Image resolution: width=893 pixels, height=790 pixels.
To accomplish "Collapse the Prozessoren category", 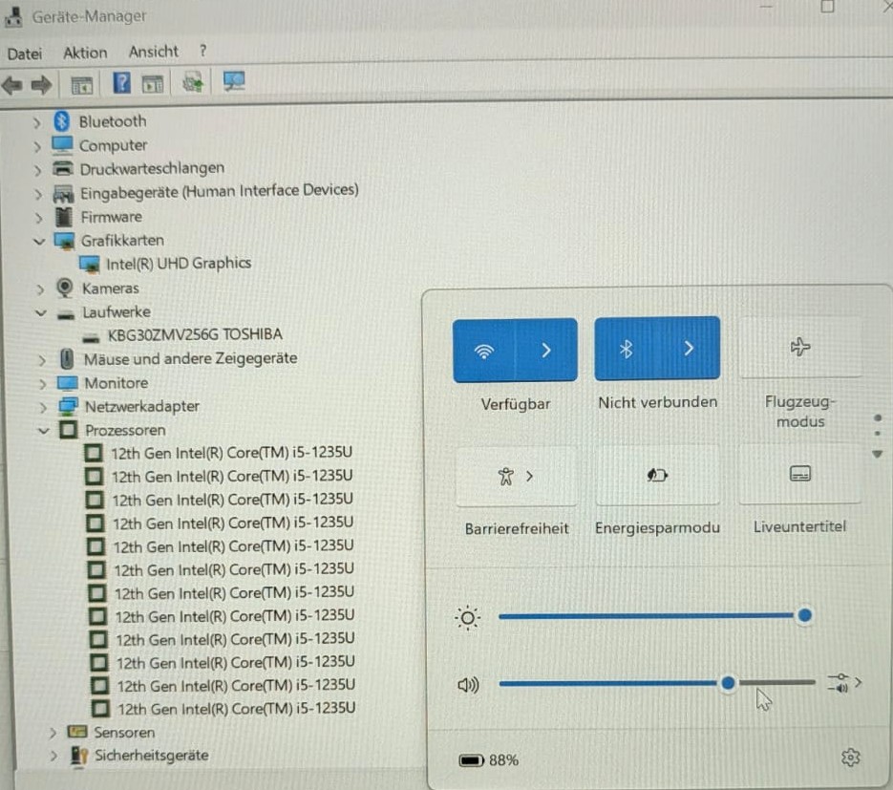I will [43, 431].
